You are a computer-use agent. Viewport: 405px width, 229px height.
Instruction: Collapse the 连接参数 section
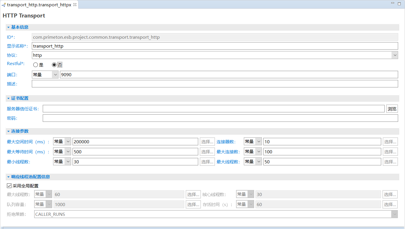[x=9, y=131]
